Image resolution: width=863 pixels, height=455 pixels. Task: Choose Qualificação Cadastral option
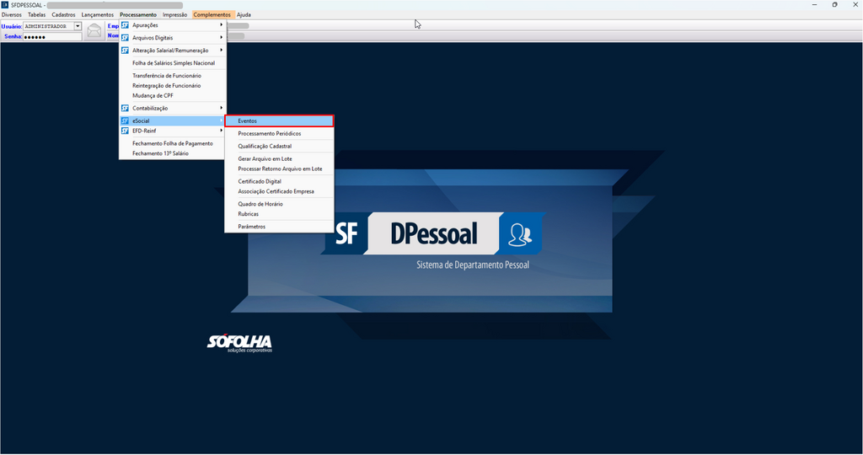point(265,146)
